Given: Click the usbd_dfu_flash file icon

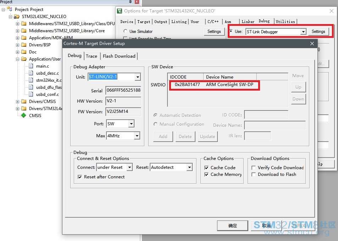Looking at the screenshot, I should click(31, 87).
